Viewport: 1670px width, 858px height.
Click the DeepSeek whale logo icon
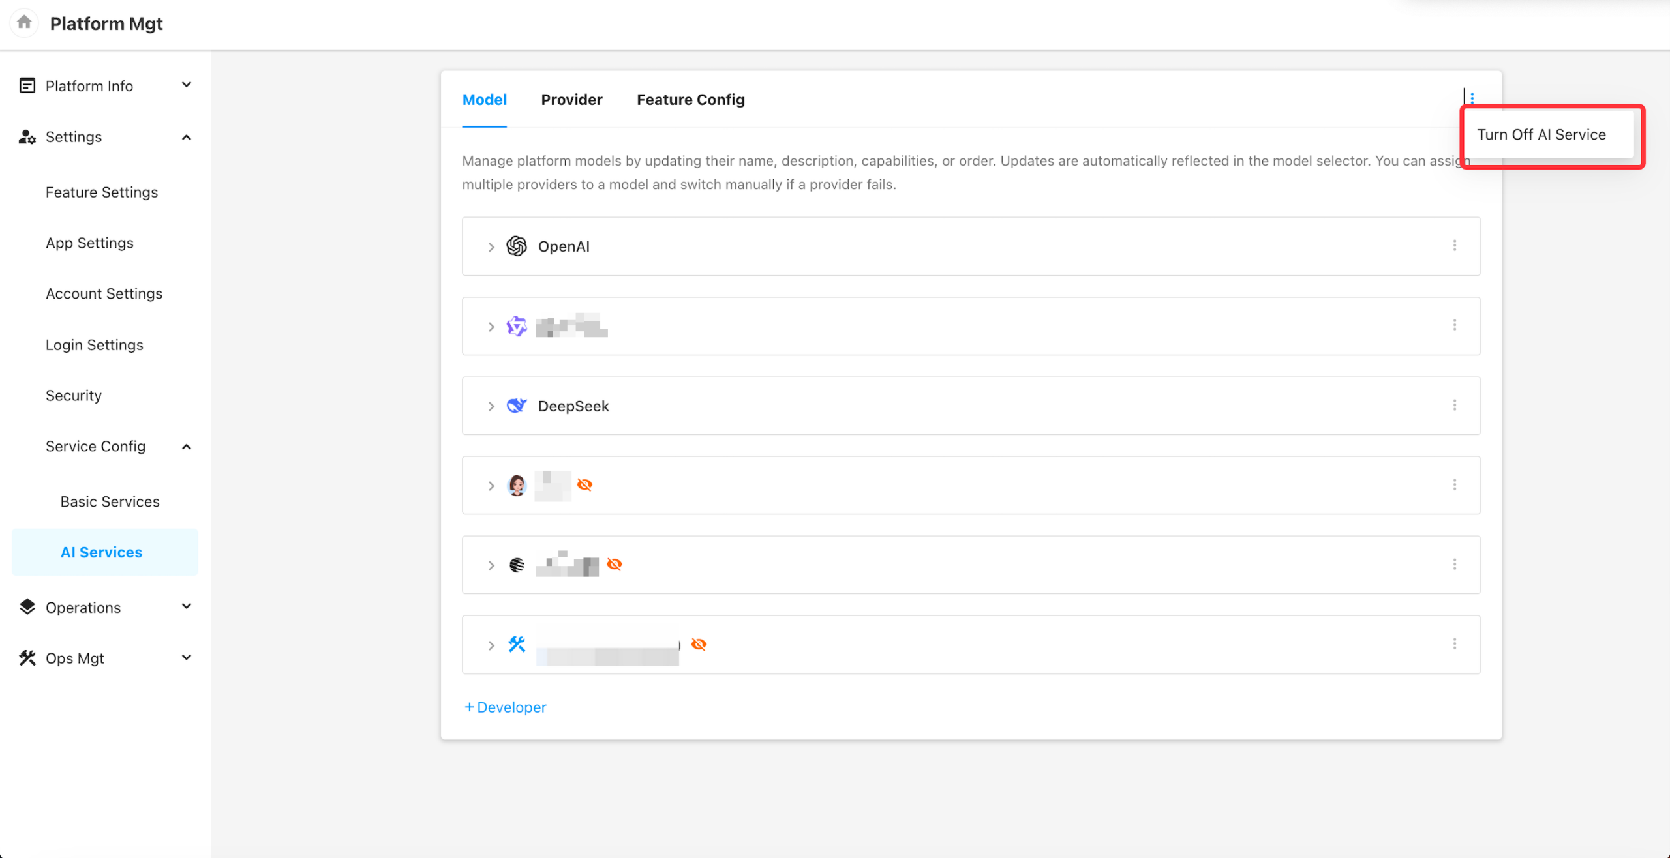coord(516,406)
